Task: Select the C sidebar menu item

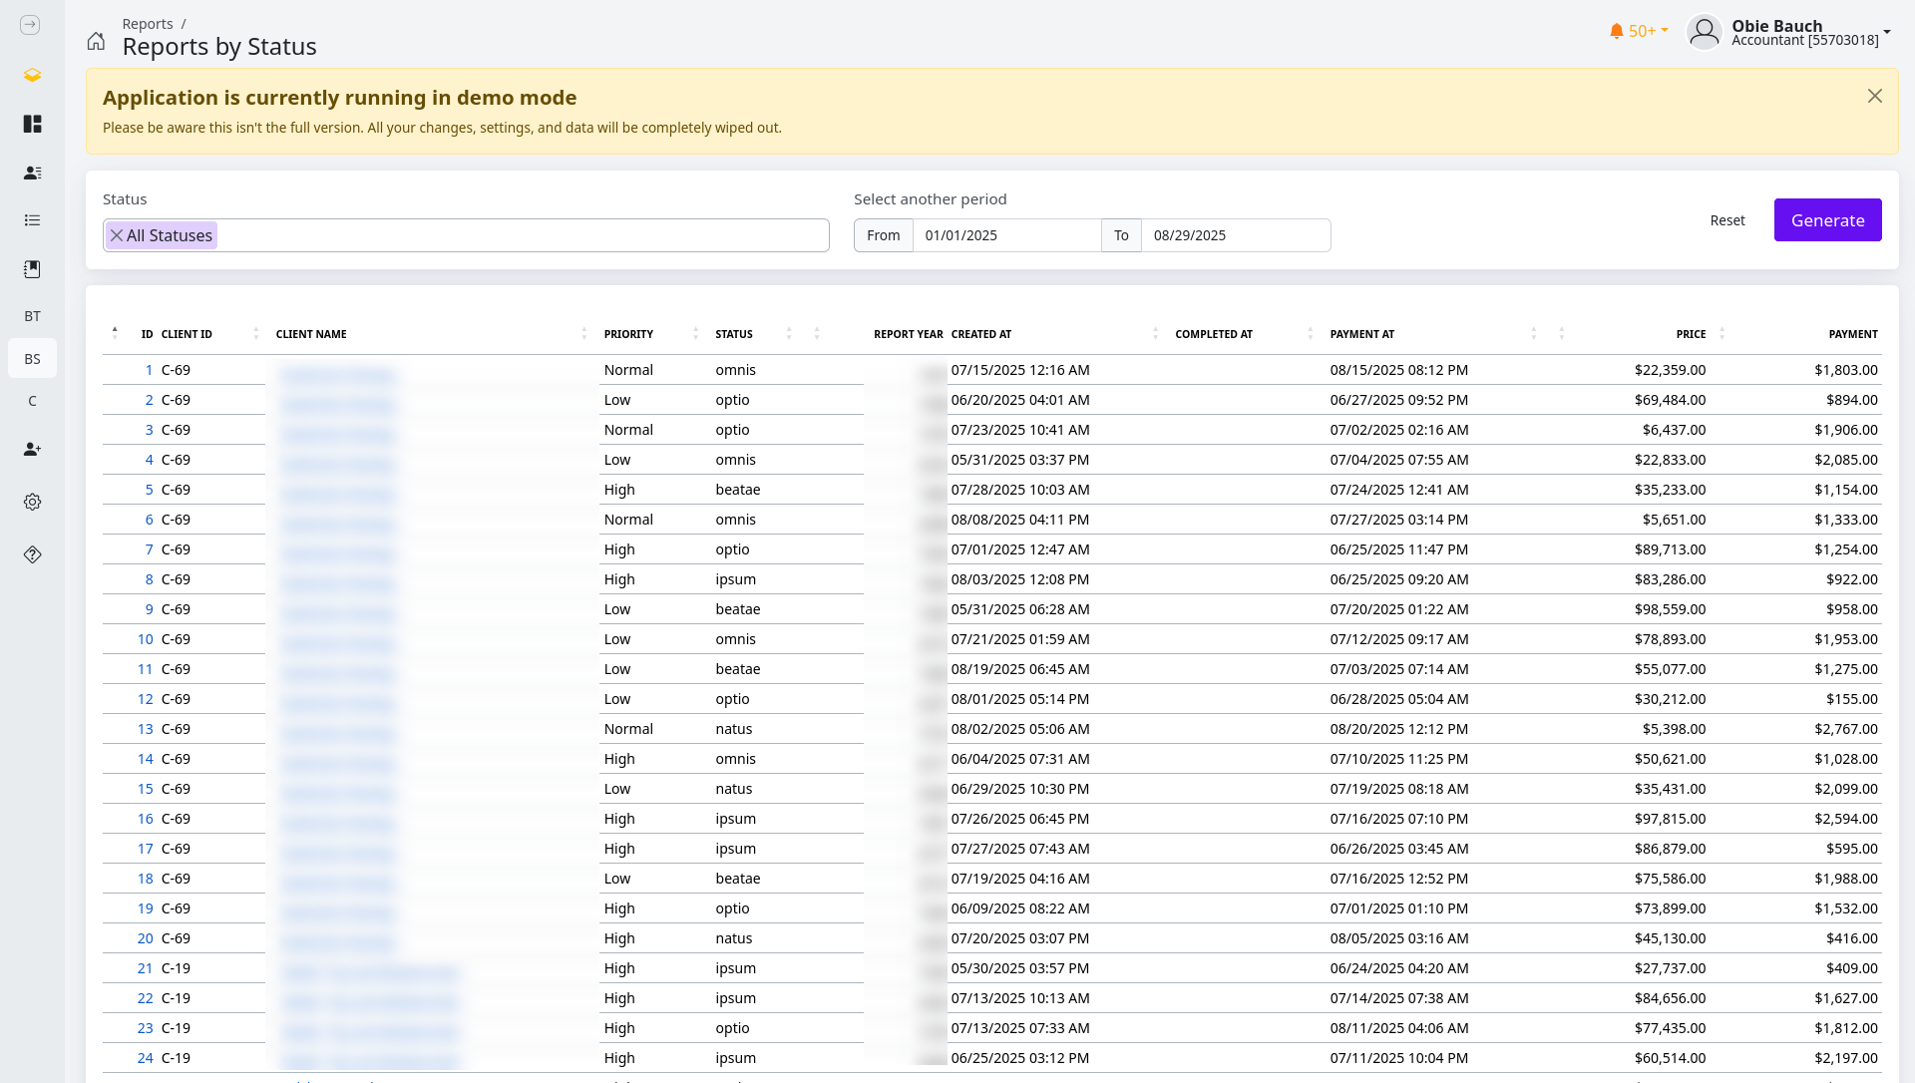Action: (x=32, y=401)
